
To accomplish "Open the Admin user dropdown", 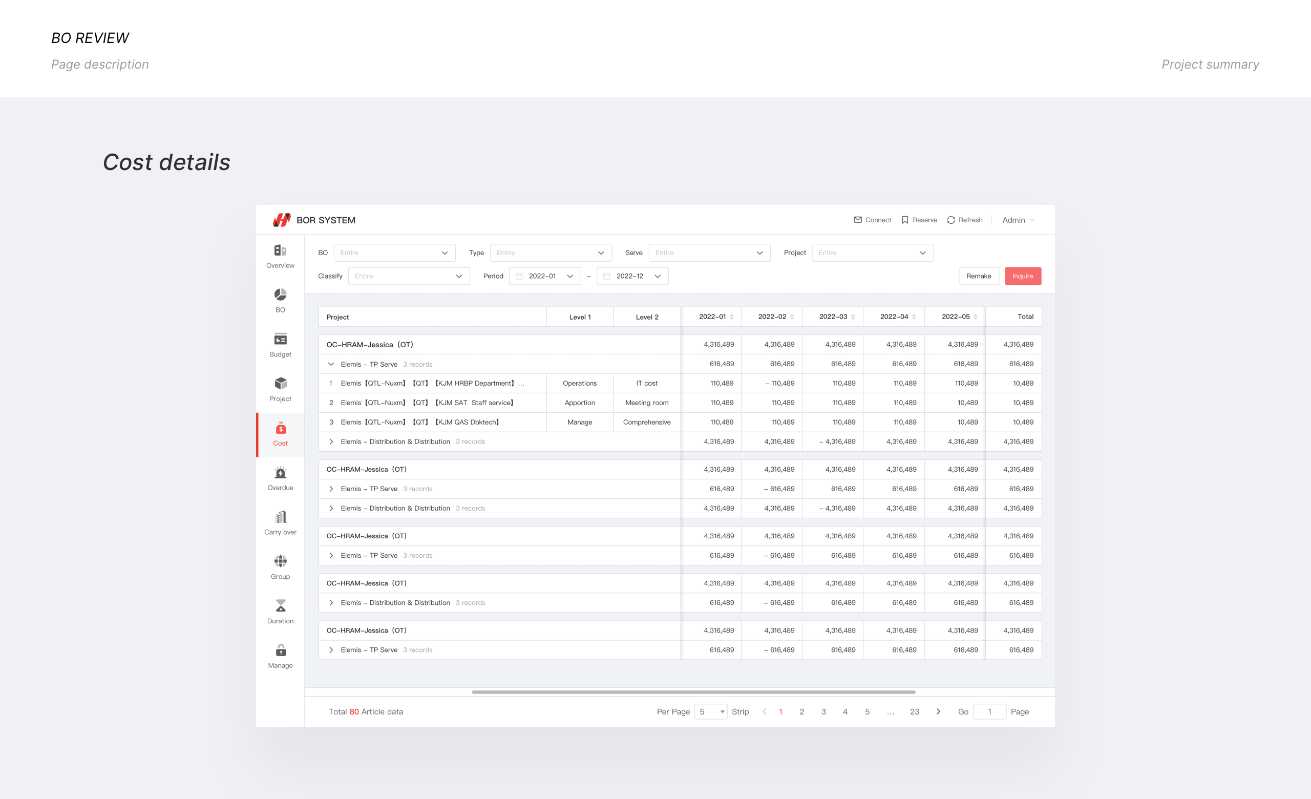I will [x=1019, y=220].
